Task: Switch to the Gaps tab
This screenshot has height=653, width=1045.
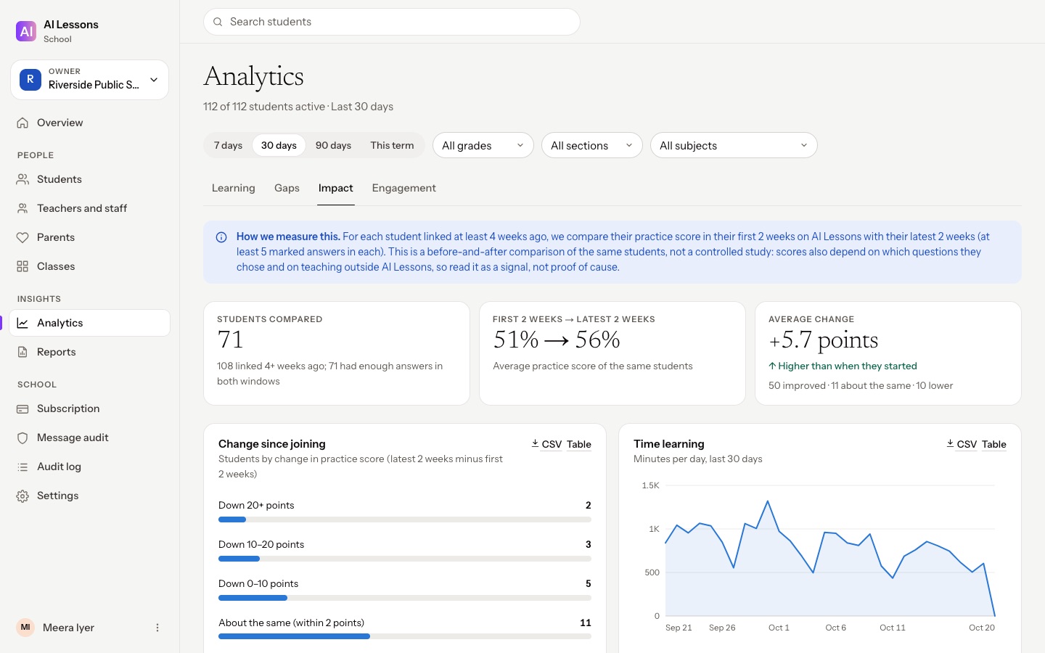Action: (287, 188)
